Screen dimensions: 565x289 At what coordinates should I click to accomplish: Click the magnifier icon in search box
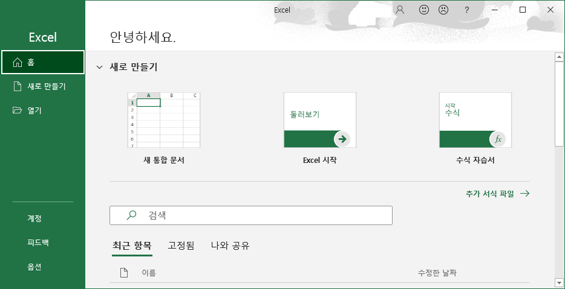[x=131, y=215]
